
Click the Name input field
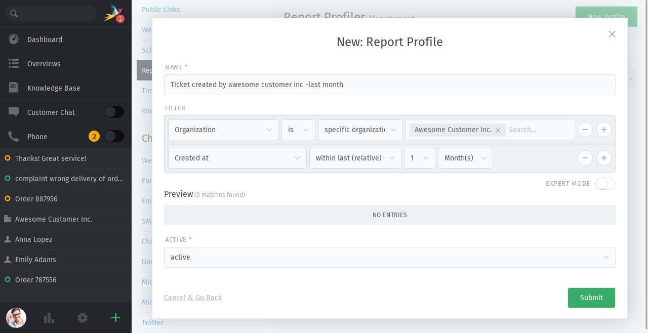tap(390, 85)
